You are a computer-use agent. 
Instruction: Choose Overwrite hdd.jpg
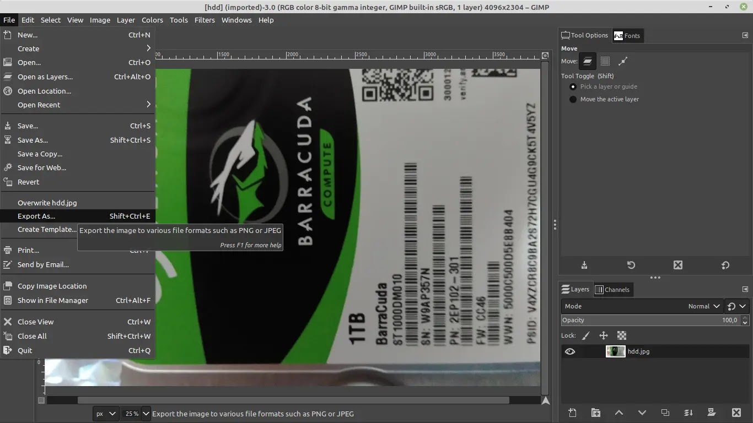[x=78, y=203]
